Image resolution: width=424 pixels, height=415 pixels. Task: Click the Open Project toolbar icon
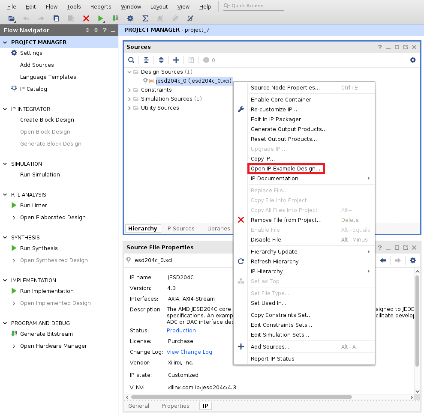coord(11,18)
